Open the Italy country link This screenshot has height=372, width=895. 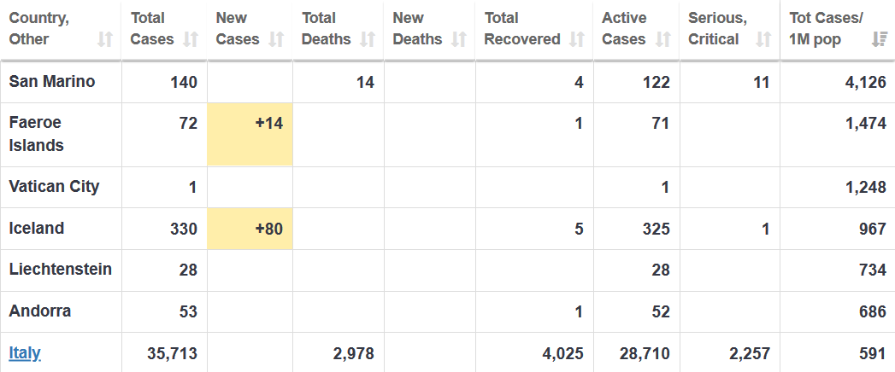(25, 353)
